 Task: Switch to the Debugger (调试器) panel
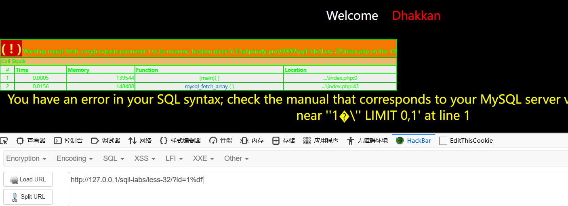[x=105, y=141]
